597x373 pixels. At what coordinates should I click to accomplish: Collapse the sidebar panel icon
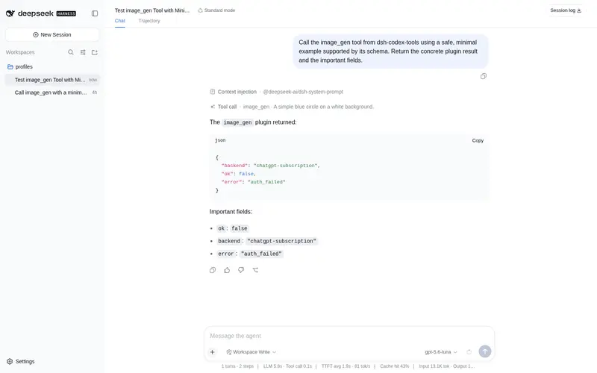point(95,13)
